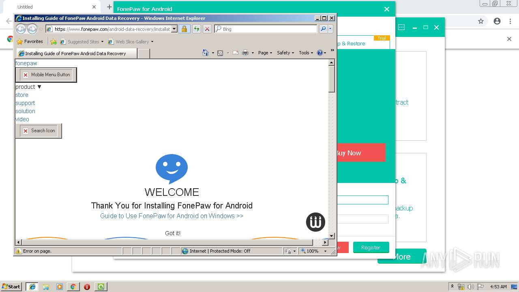Click the Search Icon image
Viewport: 519px width, 292px height.
(x=39, y=131)
